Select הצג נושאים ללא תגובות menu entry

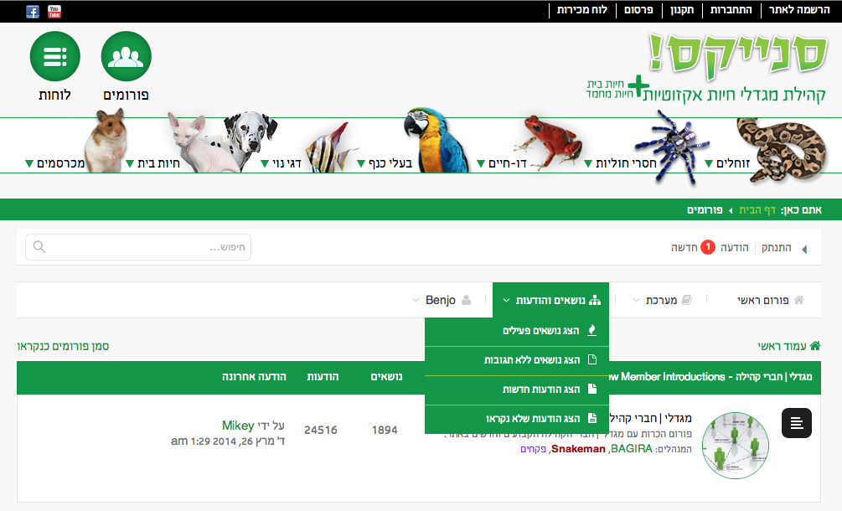[517, 361]
